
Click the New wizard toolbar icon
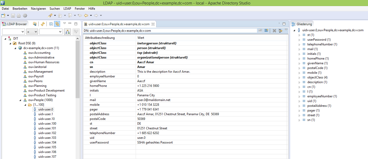tap(3, 16)
